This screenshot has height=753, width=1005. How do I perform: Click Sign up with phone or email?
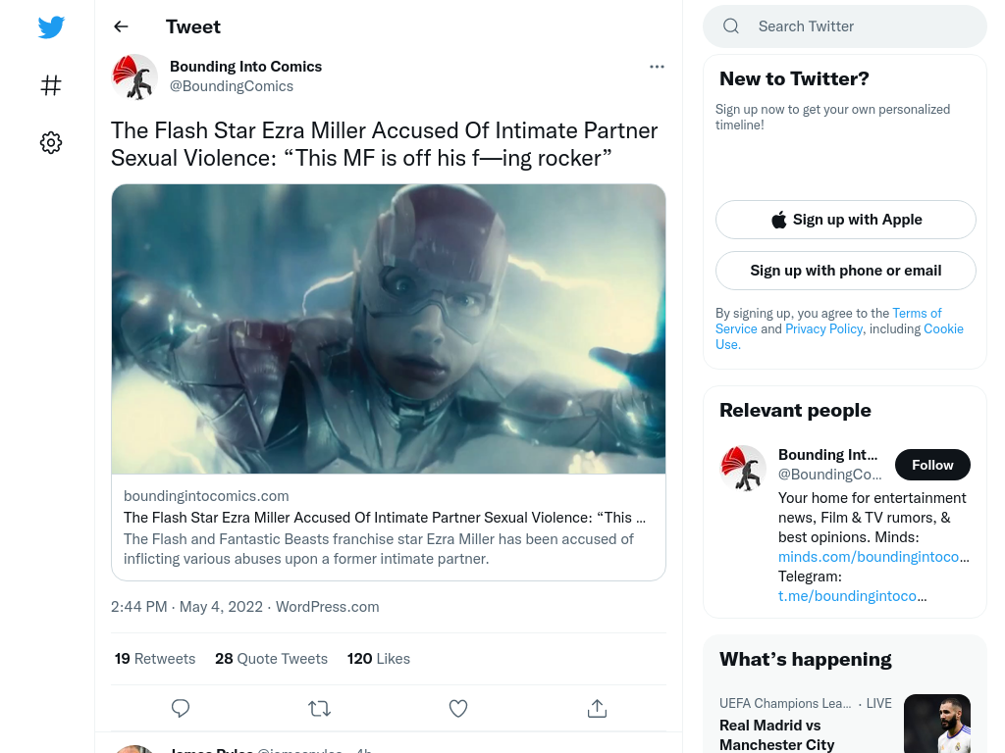click(845, 271)
